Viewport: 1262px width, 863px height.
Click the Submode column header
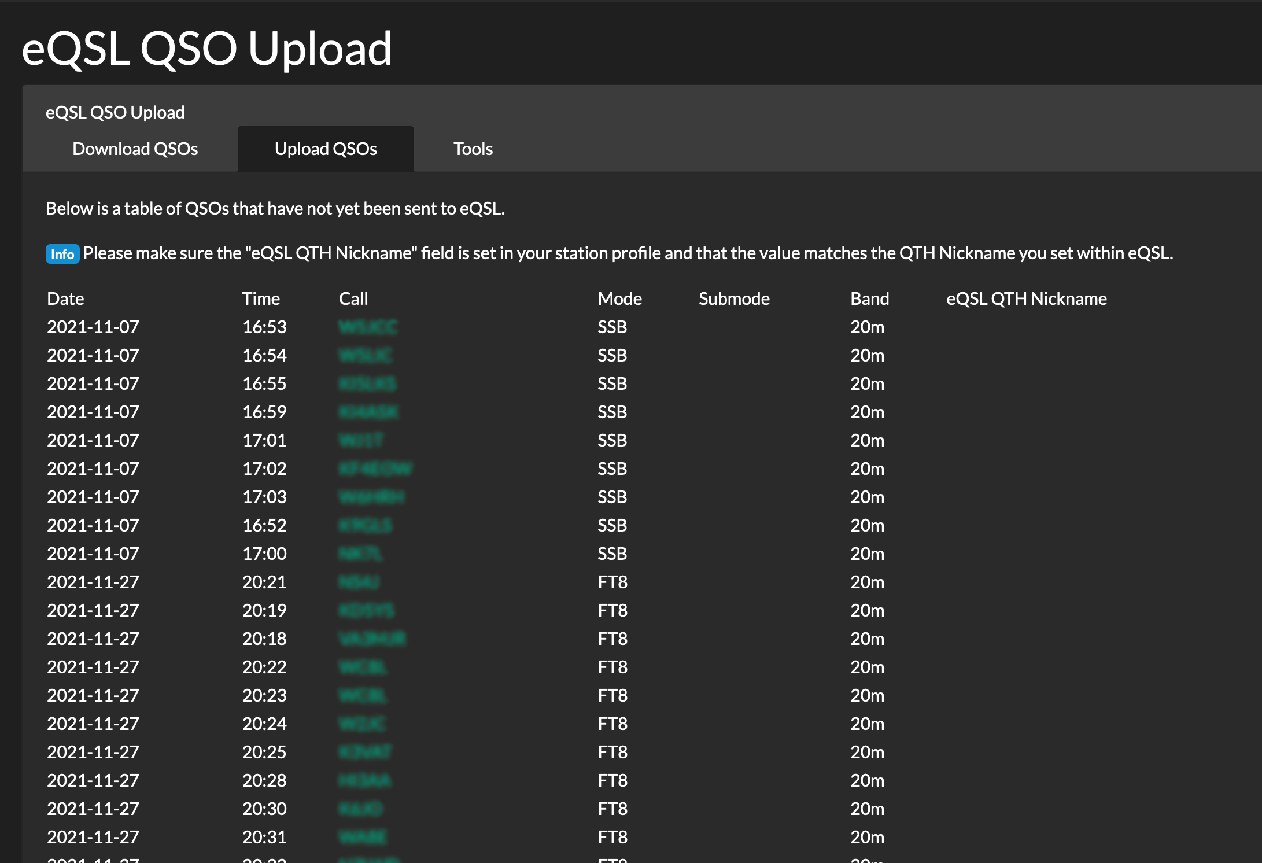[x=733, y=298]
